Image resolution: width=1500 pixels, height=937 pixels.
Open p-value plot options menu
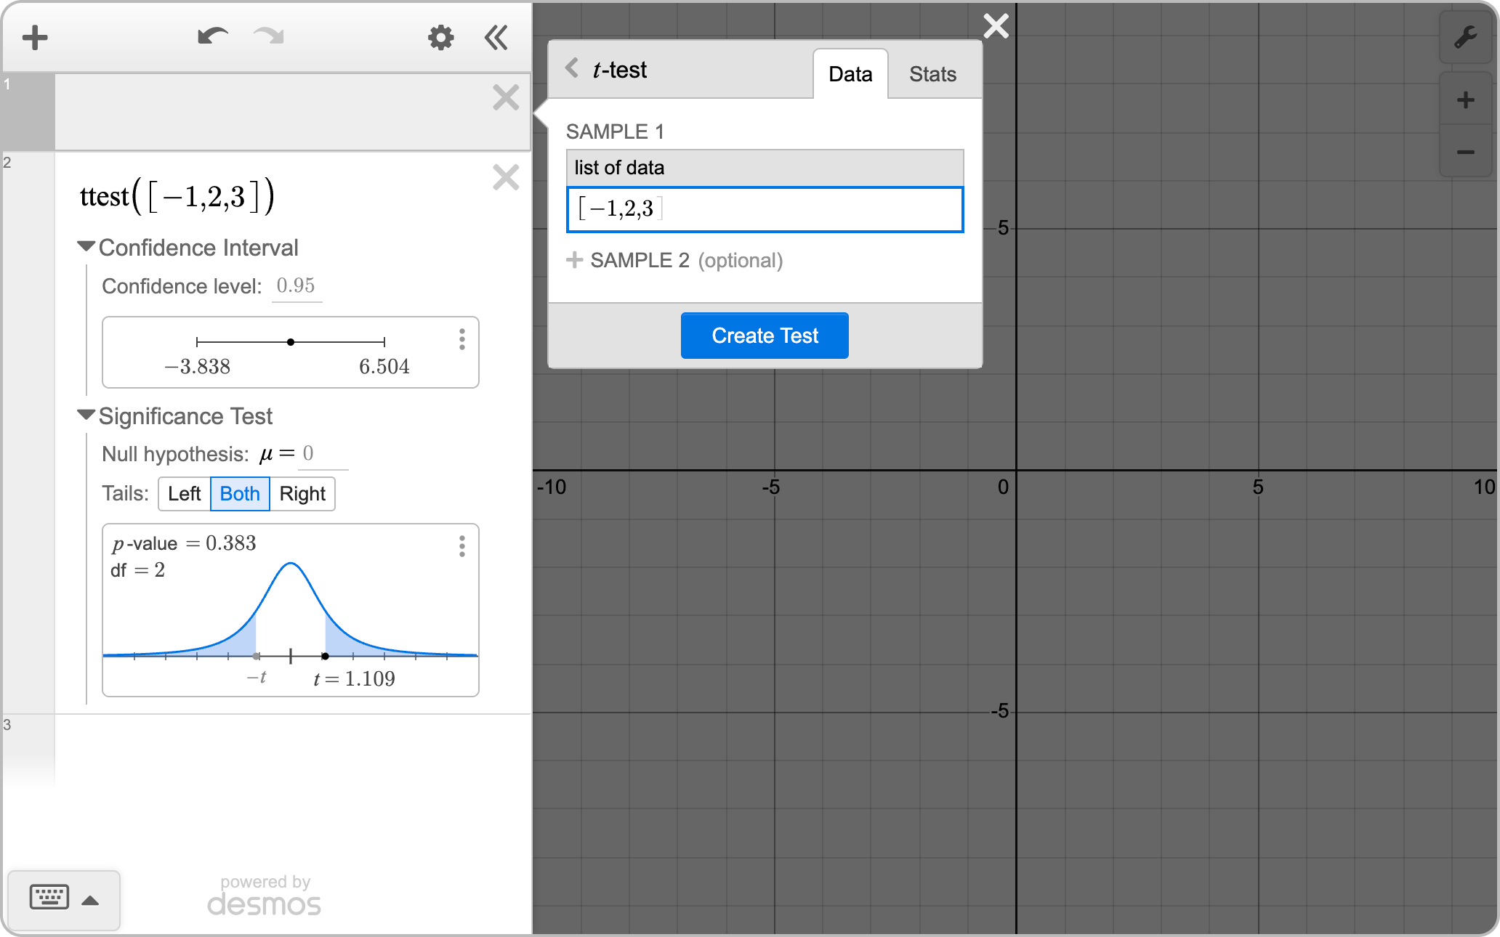click(x=461, y=546)
